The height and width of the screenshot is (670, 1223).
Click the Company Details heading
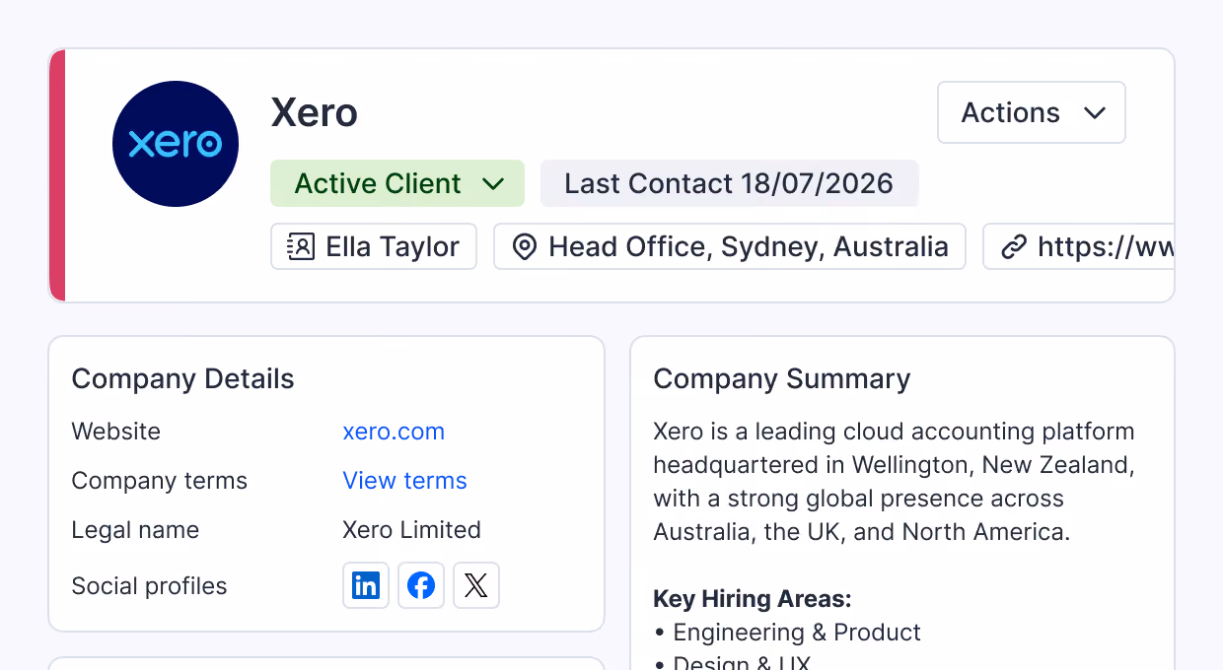[x=183, y=379]
